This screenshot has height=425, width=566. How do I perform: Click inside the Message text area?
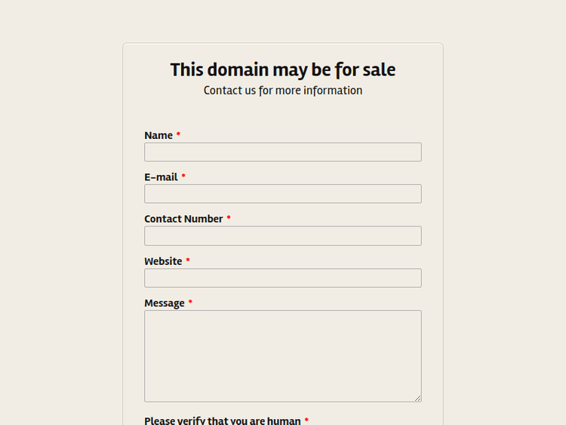coord(282,356)
